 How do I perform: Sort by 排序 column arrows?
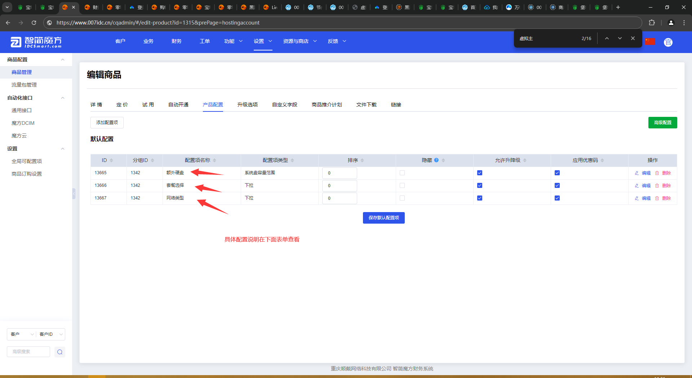pos(362,160)
